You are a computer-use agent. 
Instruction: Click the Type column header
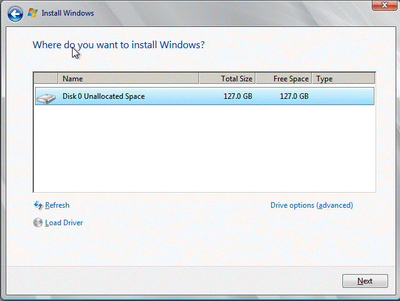[x=343, y=79]
